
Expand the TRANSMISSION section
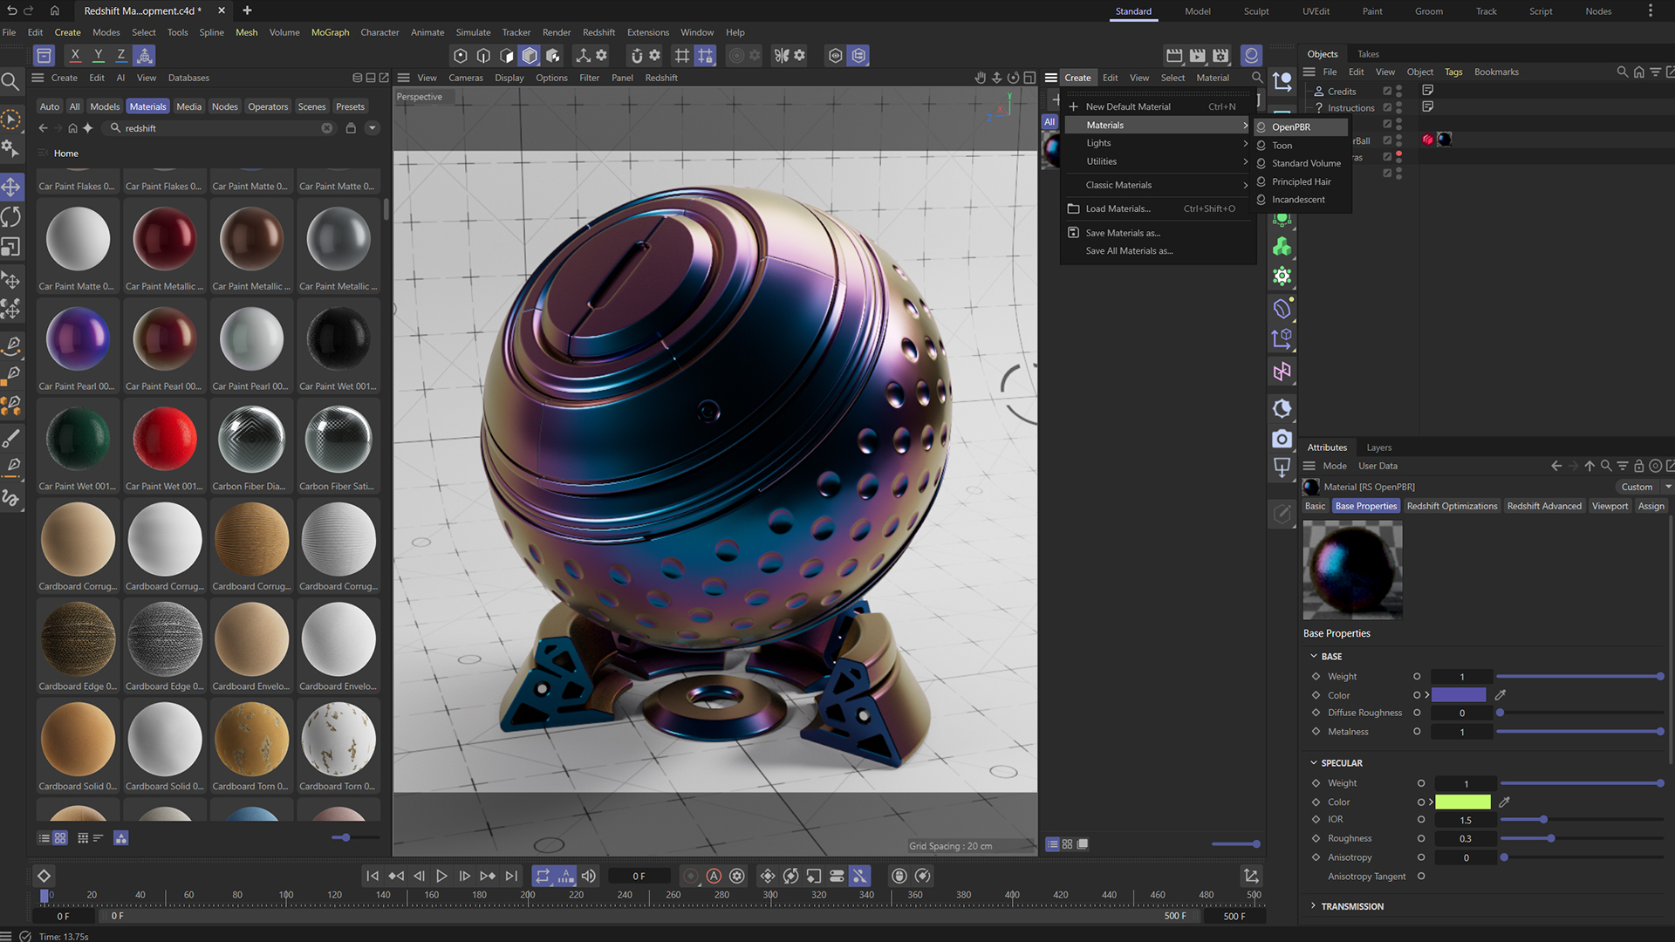[x=1315, y=906]
